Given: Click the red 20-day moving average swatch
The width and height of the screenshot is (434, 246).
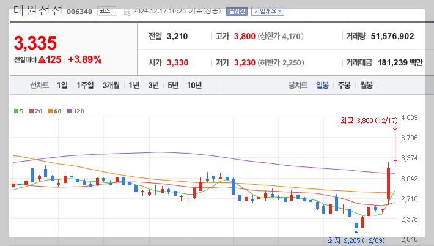Looking at the screenshot, I should tap(31, 111).
